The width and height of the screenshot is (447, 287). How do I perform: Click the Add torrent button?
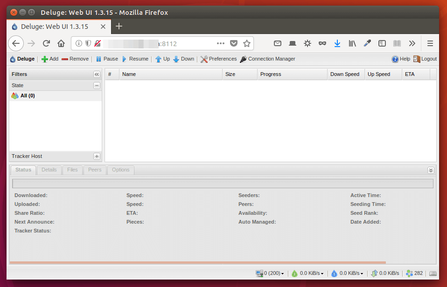(50, 59)
